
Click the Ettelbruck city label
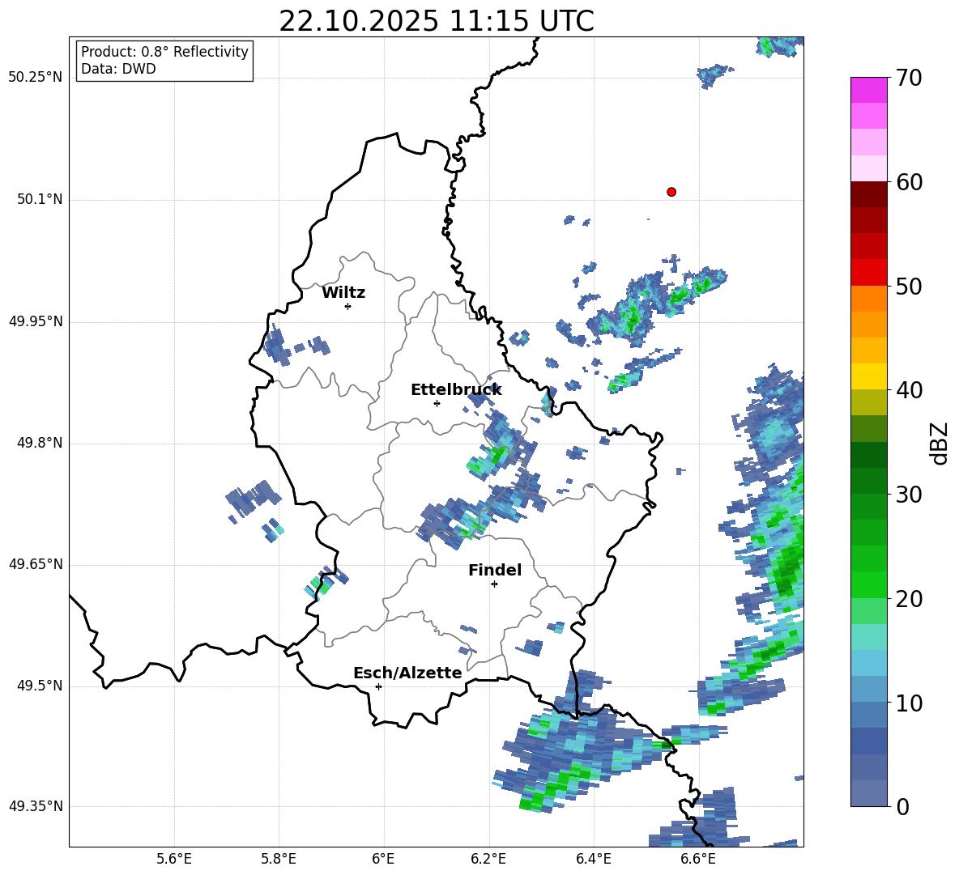click(456, 390)
